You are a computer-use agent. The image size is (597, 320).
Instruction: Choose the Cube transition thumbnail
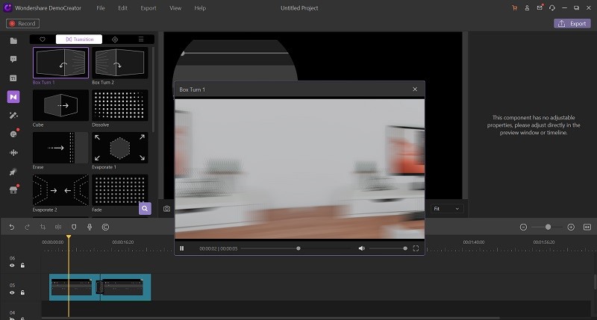pyautogui.click(x=60, y=105)
